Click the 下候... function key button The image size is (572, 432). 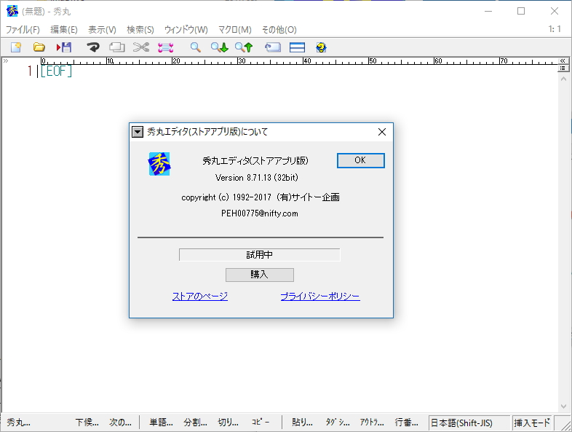[87, 423]
